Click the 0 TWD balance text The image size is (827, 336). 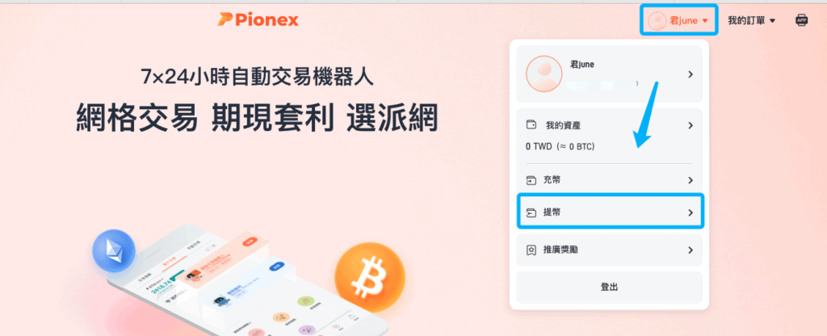coord(560,147)
